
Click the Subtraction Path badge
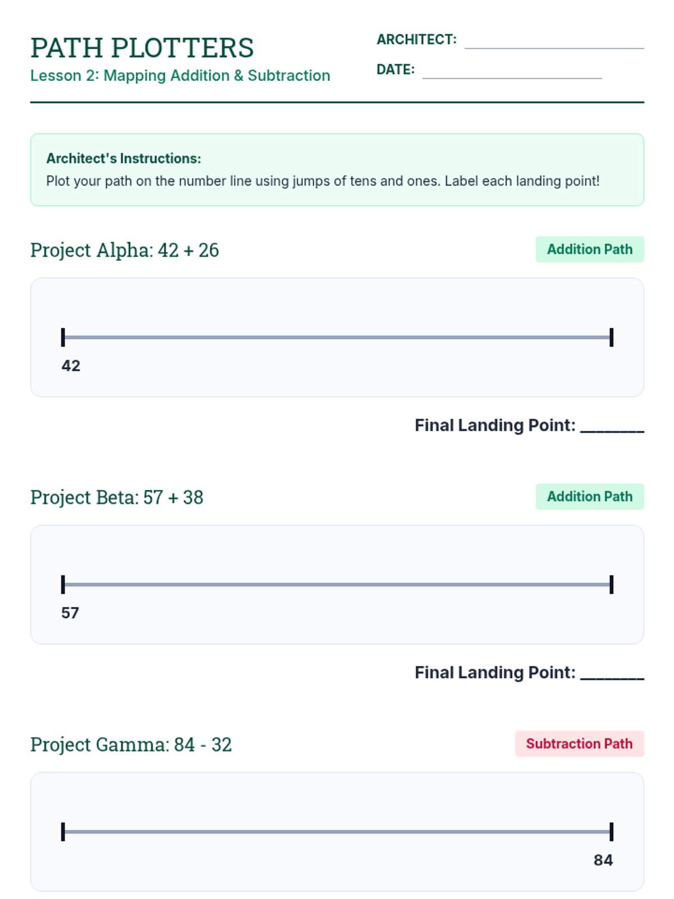(579, 744)
